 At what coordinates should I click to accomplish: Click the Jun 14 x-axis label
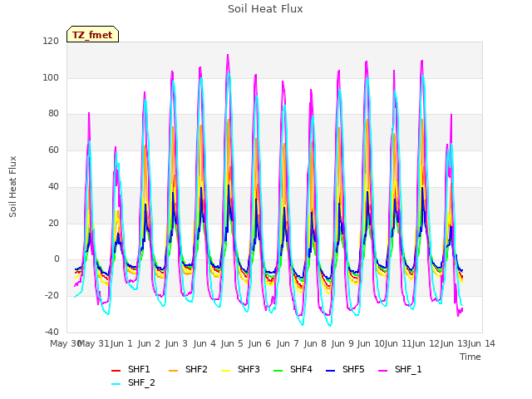click(x=481, y=343)
